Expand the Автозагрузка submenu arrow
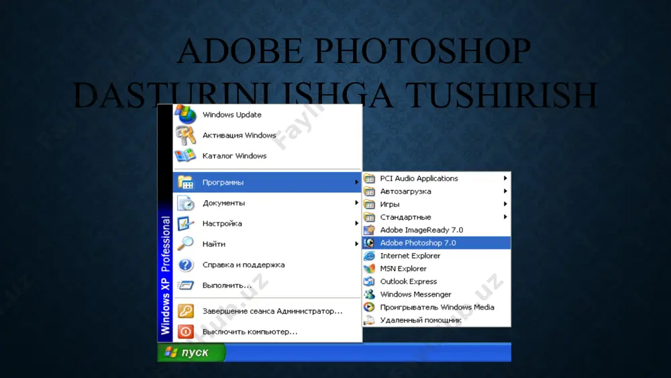The width and height of the screenshot is (671, 378). click(x=505, y=191)
